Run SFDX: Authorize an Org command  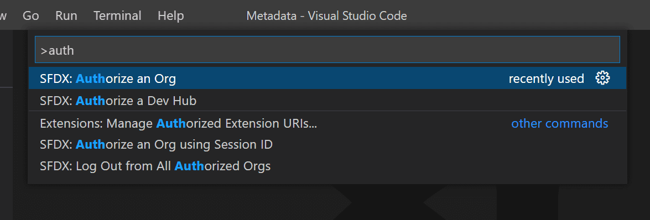click(327, 78)
